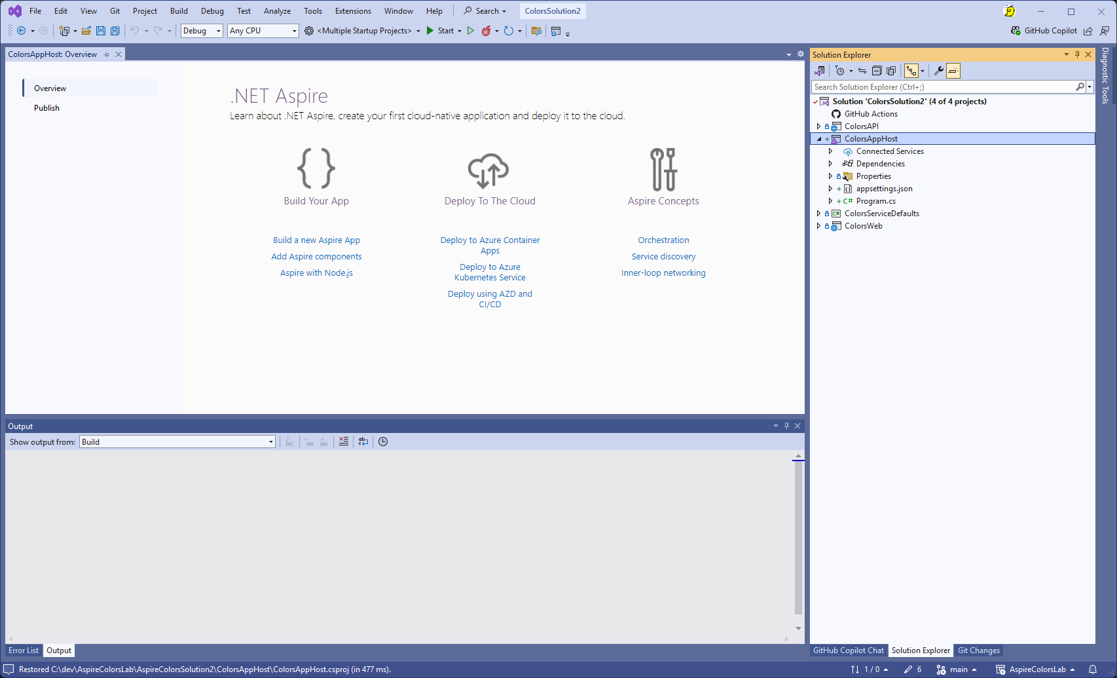Click the Clear All icon in Output
Viewport: 1117px width, 678px height.
point(344,442)
